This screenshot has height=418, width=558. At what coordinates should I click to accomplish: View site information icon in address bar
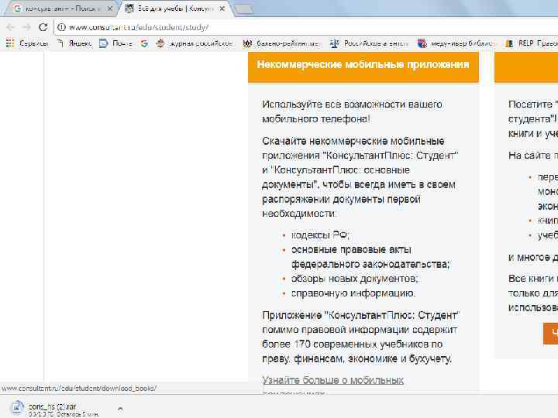tap(61, 27)
